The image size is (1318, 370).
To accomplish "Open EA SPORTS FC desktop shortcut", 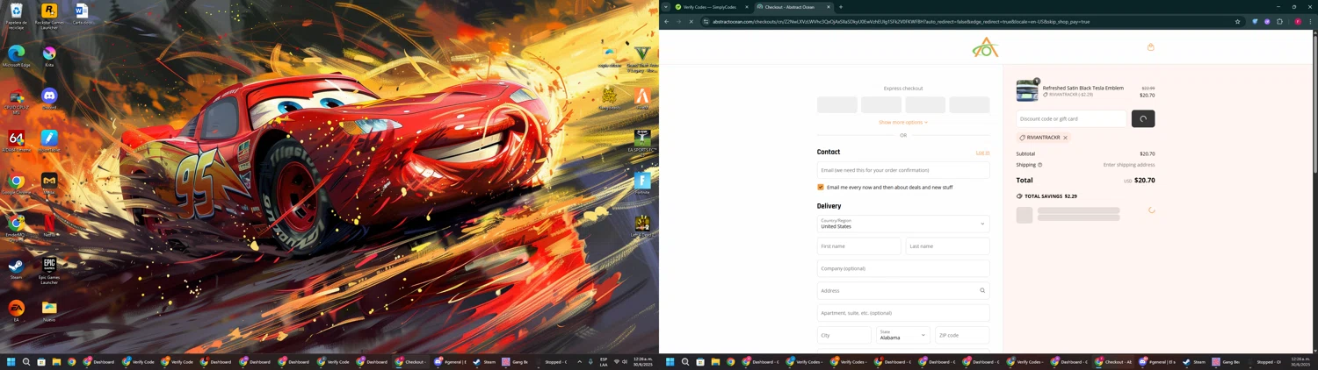I will [642, 140].
